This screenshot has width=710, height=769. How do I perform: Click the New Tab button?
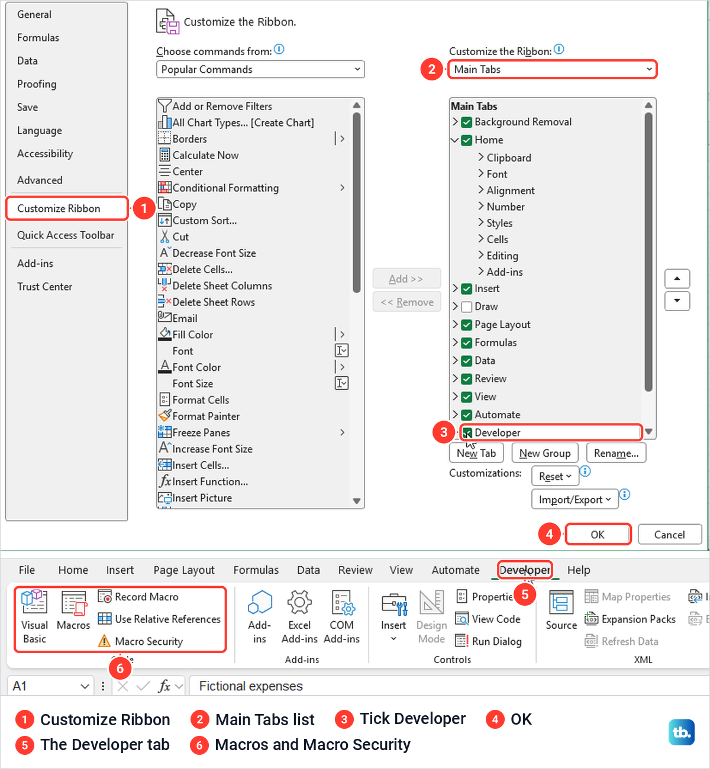pyautogui.click(x=476, y=453)
